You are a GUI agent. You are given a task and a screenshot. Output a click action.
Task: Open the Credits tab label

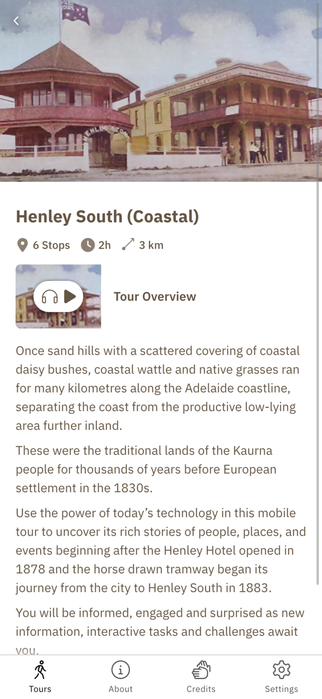[201, 689]
